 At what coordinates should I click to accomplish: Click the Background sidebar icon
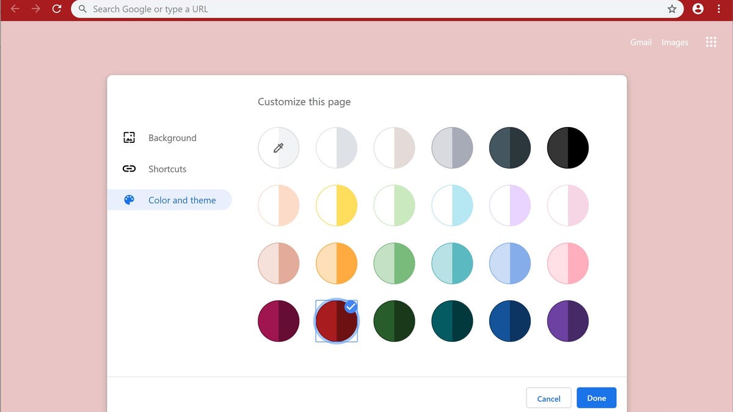point(128,137)
